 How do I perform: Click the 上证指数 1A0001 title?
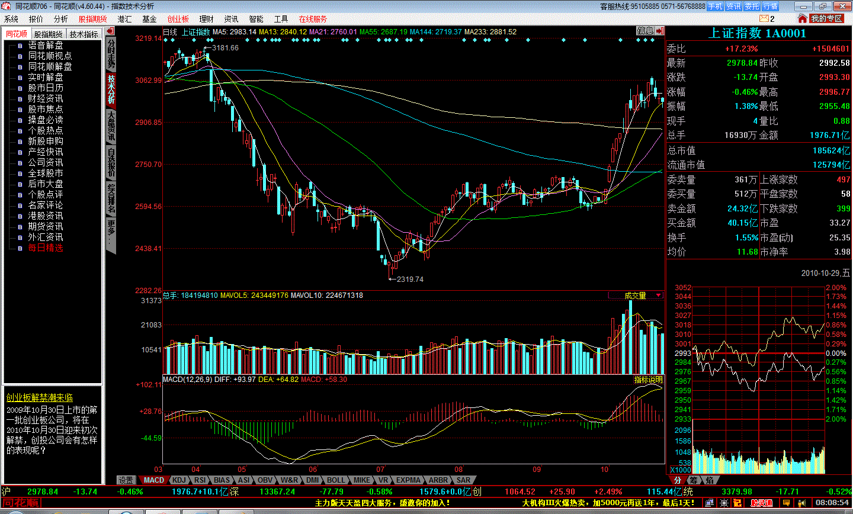point(758,33)
